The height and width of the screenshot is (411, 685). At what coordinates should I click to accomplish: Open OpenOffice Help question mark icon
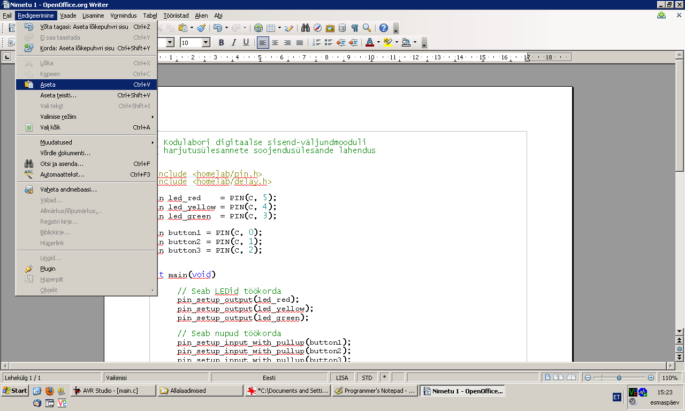(384, 28)
